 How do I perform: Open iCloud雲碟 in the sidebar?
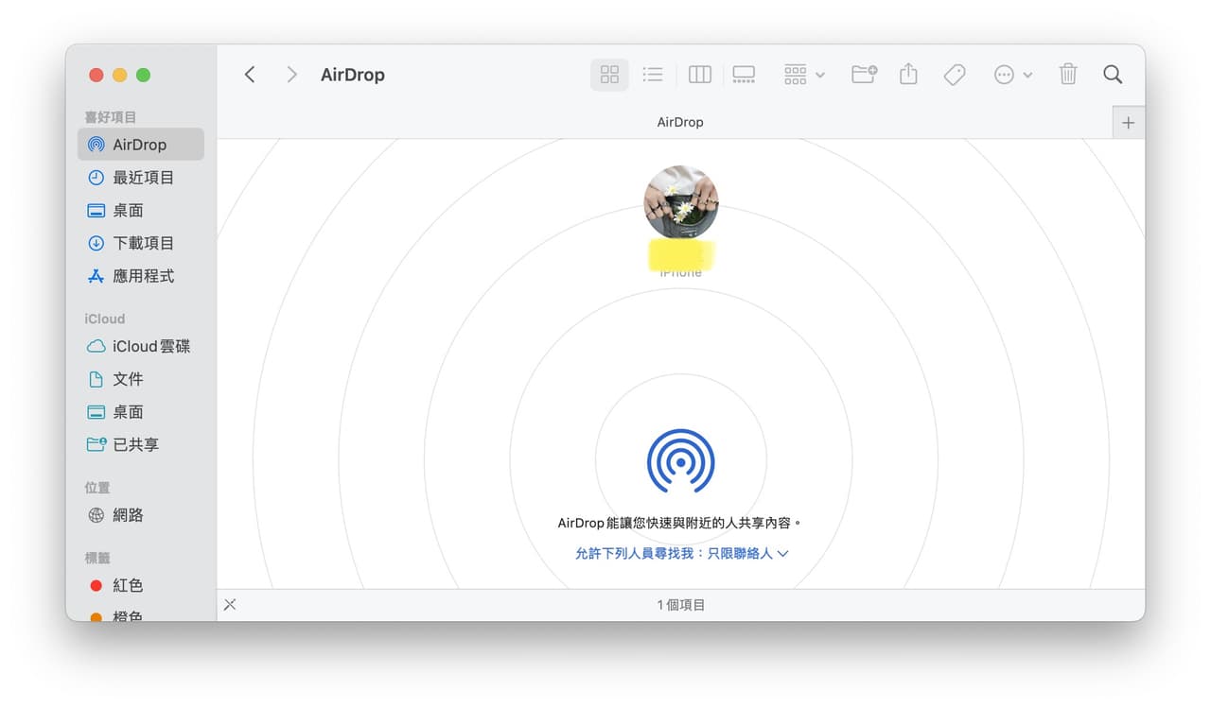tap(148, 346)
